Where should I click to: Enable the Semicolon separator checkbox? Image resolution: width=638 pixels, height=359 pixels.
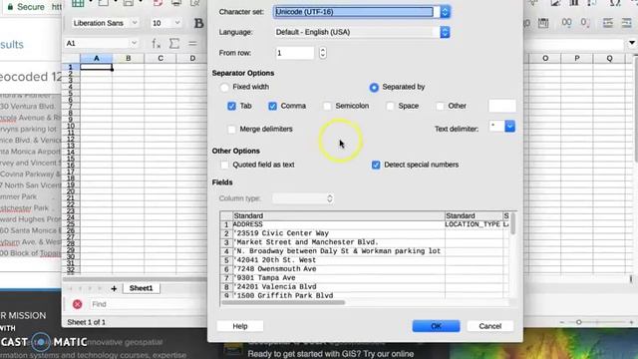point(327,107)
